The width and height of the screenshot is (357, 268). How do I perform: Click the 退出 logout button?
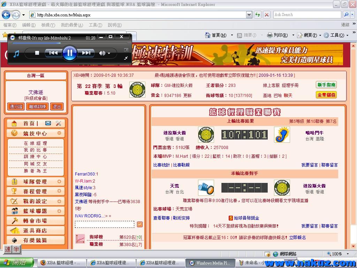(57, 106)
